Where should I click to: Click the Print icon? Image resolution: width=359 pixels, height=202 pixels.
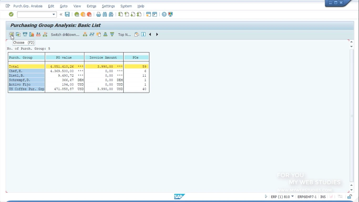pyautogui.click(x=99, y=14)
